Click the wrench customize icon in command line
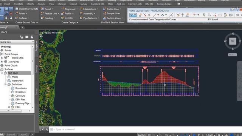The image size is (242, 136). (47, 129)
